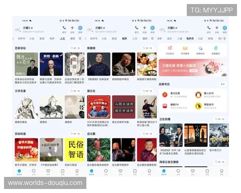The width and height of the screenshot is (241, 193).
Task: Open the 喜马拉雅 brand icon
Action: 165,94
